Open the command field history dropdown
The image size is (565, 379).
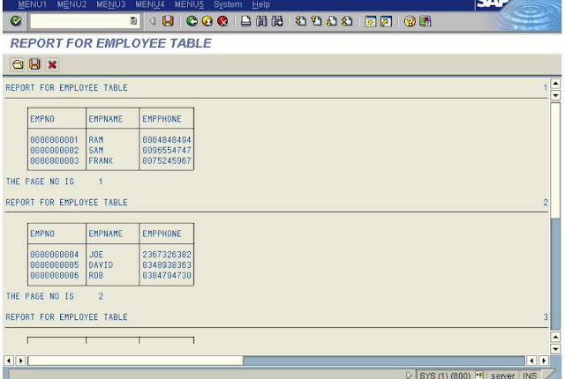pos(133,21)
